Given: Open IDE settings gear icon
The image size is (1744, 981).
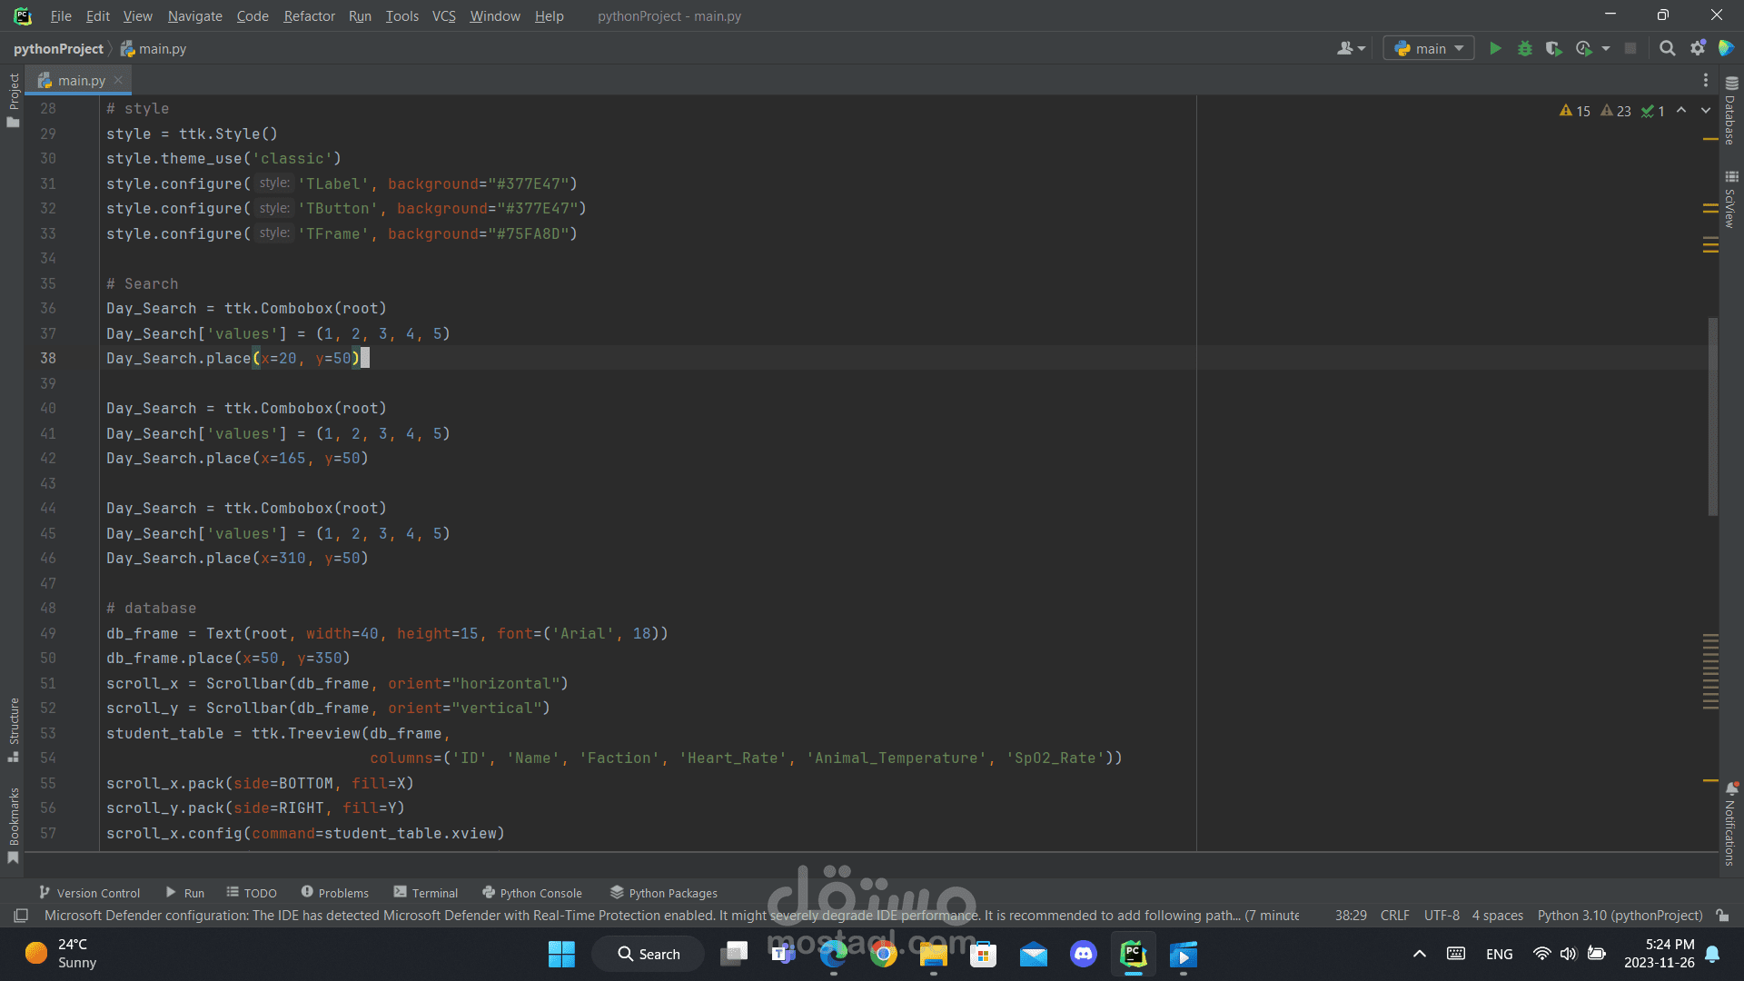Looking at the screenshot, I should pos(1697,48).
